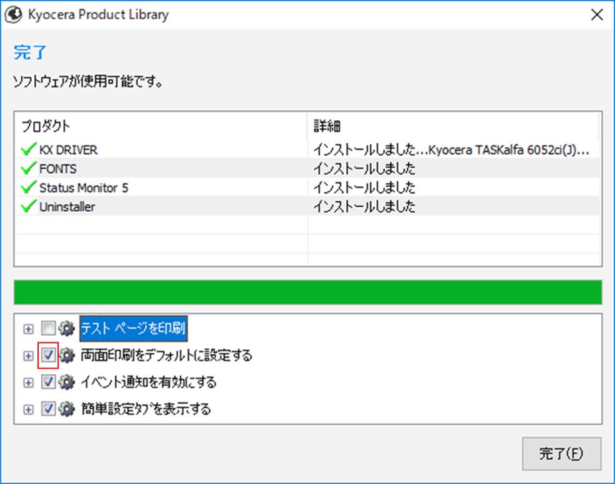Select the KX DRIVER product row
This screenshot has width=615, height=484.
(308, 149)
